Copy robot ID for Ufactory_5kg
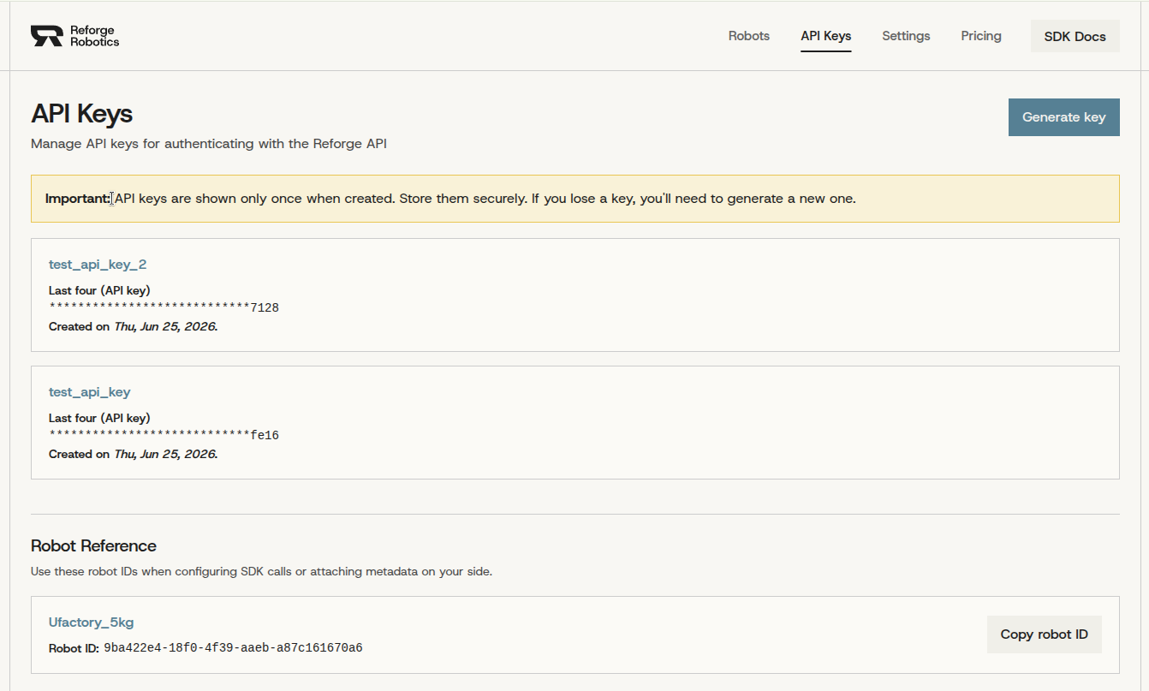 [1045, 634]
